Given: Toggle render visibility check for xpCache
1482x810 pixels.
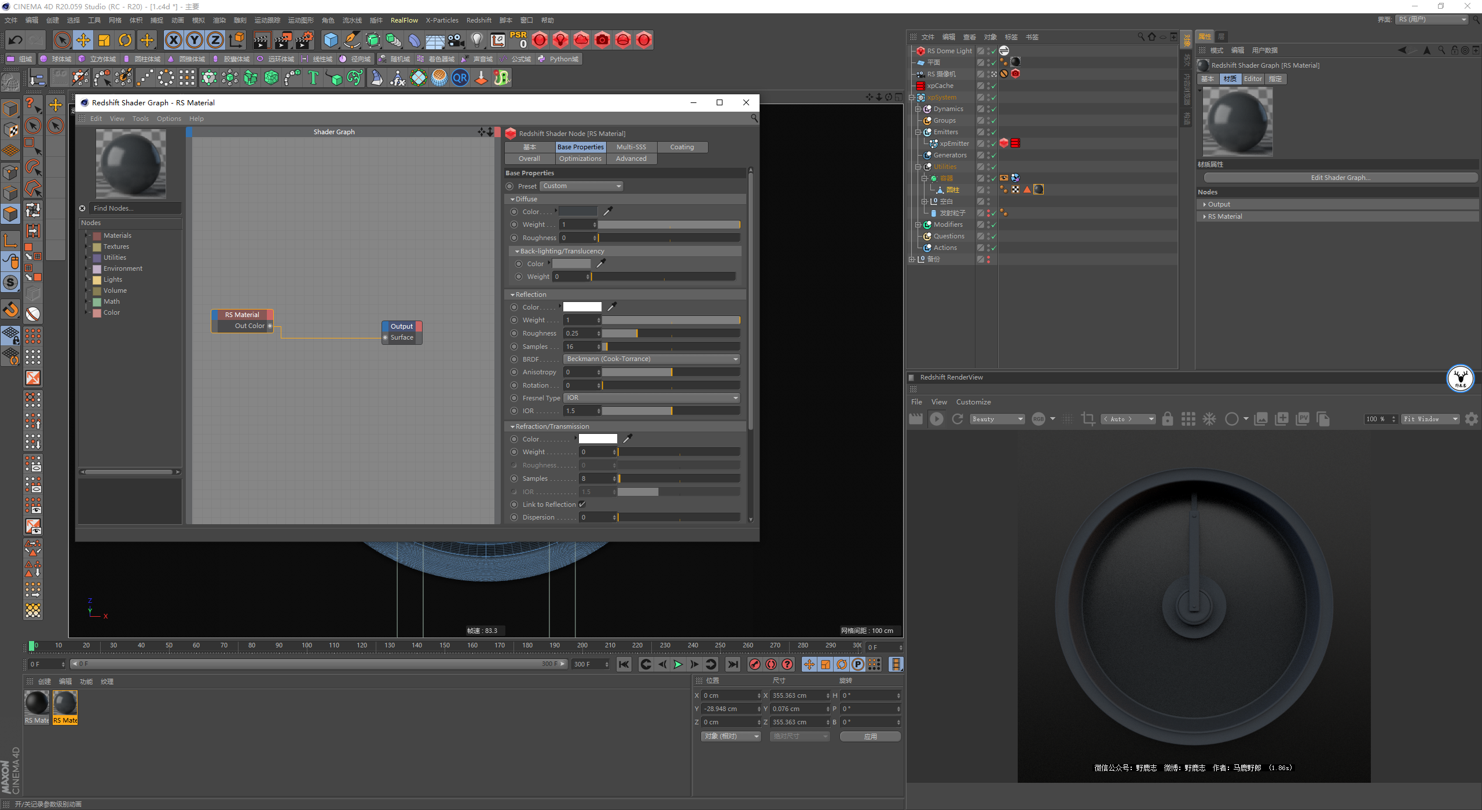Looking at the screenshot, I should [993, 86].
